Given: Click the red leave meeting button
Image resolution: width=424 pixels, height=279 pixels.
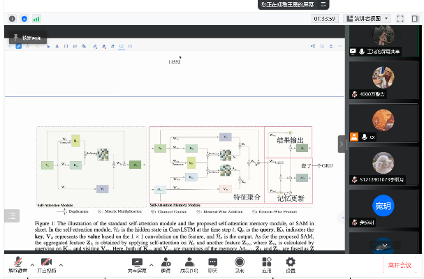Looking at the screenshot, I should pyautogui.click(x=400, y=265).
